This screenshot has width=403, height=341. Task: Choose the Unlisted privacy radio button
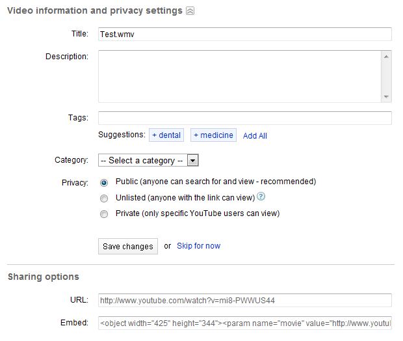click(104, 198)
